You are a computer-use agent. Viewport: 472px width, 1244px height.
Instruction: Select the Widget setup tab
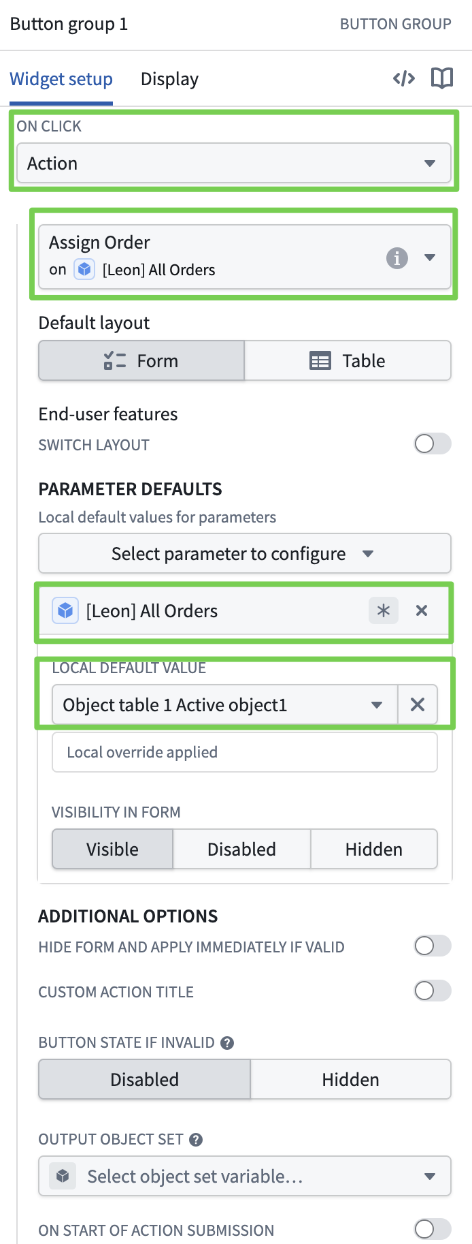point(61,80)
